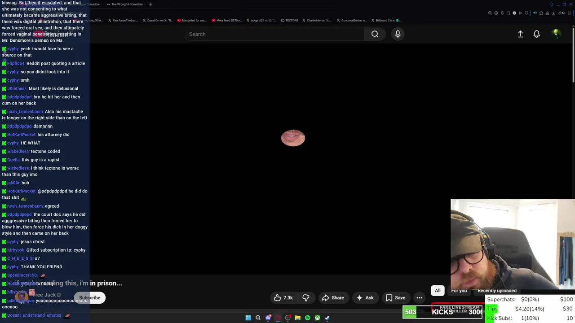Image resolution: width=575 pixels, height=323 pixels.
Task: Open Discord from the taskbar
Action: tap(268, 318)
